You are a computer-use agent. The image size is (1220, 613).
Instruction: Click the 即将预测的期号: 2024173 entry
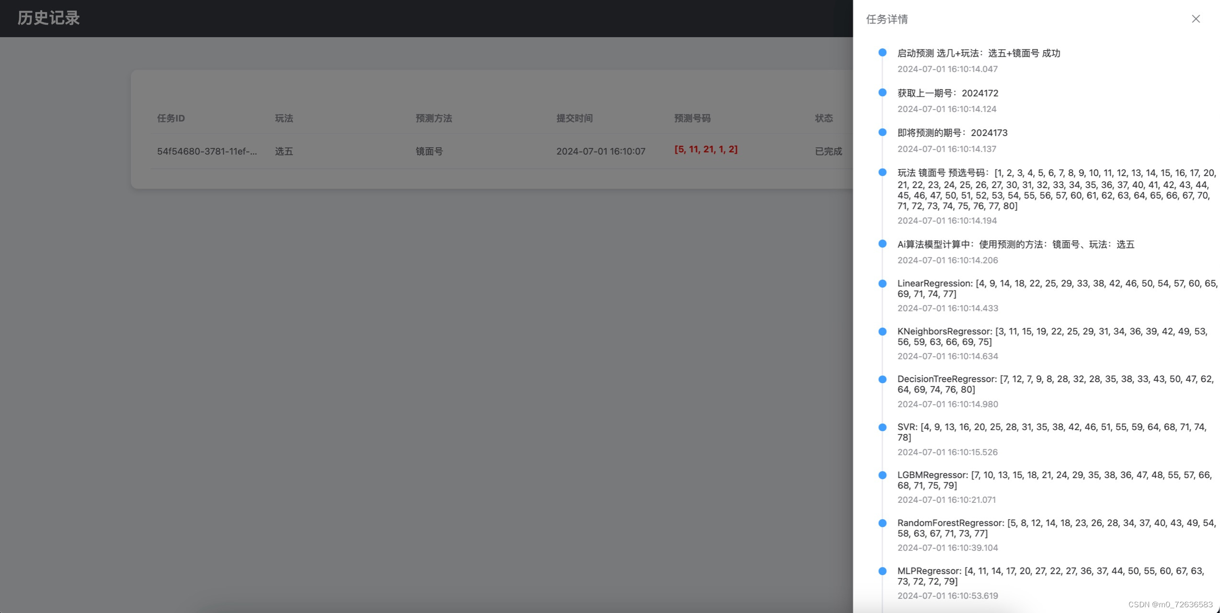952,133
